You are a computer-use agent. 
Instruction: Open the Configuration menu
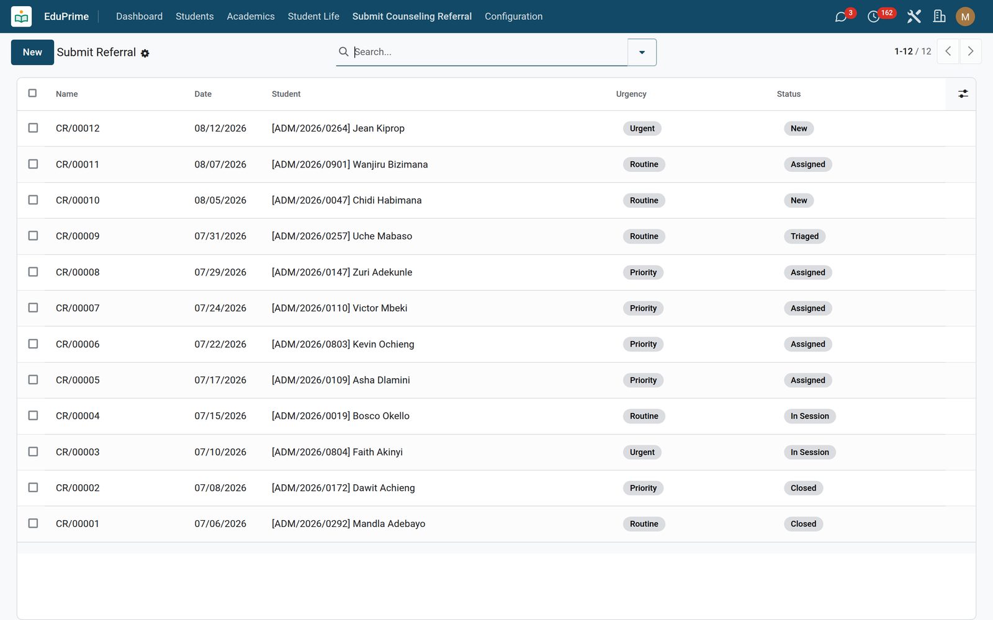[513, 17]
